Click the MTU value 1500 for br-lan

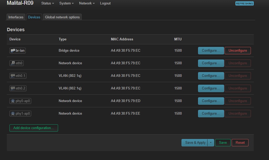pyautogui.click(x=178, y=51)
